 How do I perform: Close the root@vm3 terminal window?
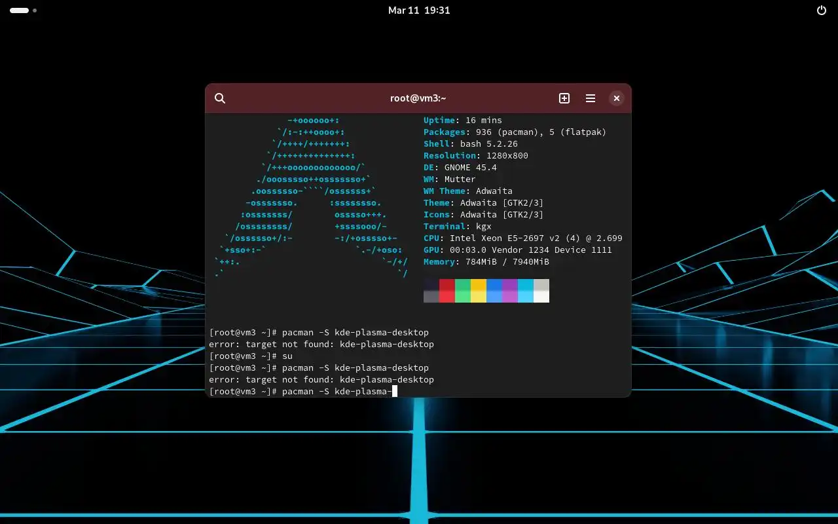pos(617,98)
